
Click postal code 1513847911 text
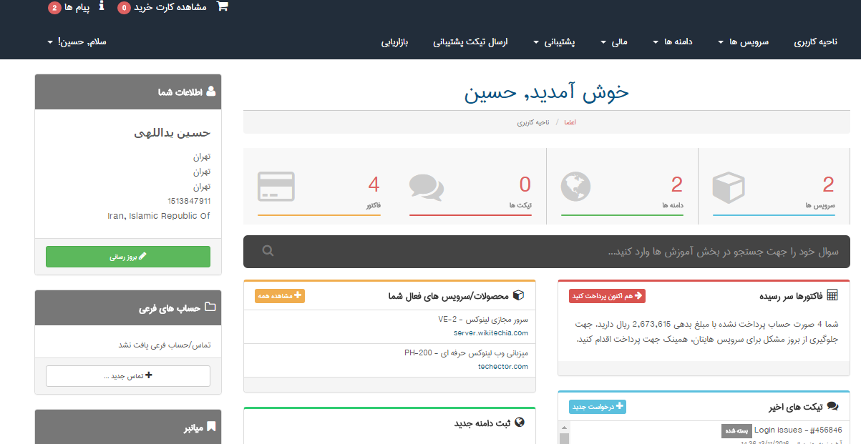click(189, 202)
